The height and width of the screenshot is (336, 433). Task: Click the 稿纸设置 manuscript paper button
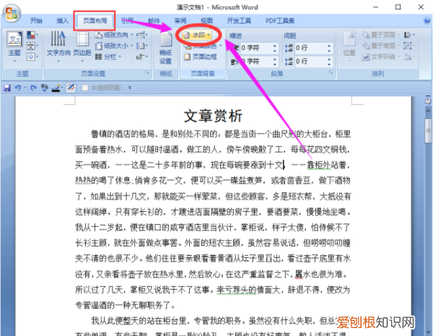[166, 48]
